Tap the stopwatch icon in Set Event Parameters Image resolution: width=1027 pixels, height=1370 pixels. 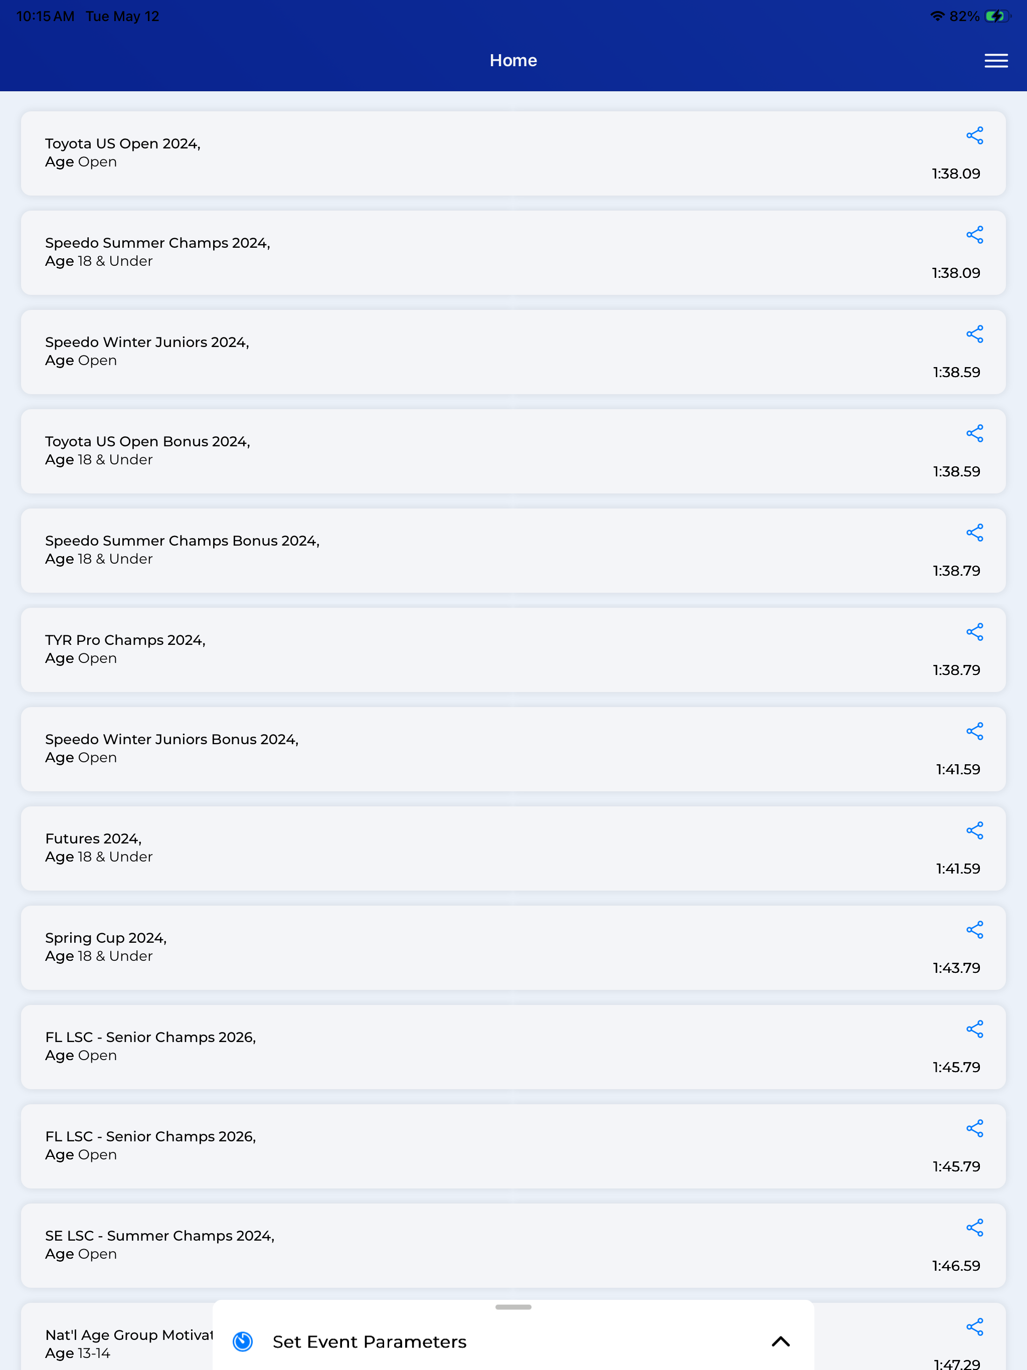242,1341
